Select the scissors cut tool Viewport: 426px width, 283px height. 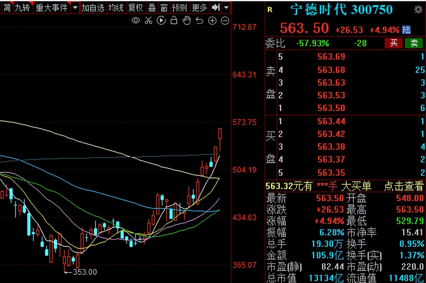(x=148, y=21)
